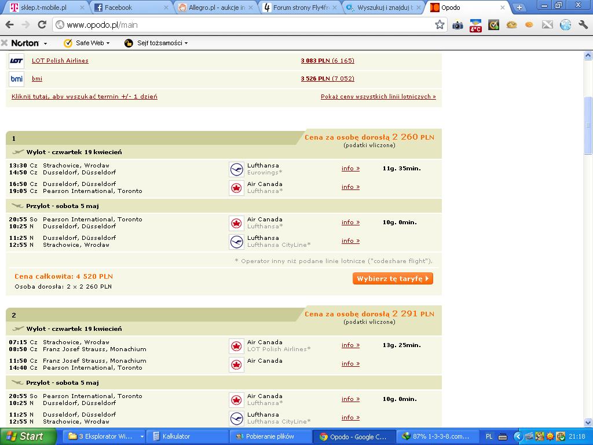Close the Allegro.pl tab
This screenshot has height=445, width=593.
(250, 8)
